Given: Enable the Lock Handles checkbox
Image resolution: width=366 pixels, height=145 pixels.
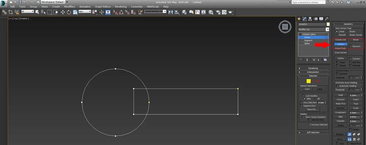Looking at the screenshot, I should point(303,96).
